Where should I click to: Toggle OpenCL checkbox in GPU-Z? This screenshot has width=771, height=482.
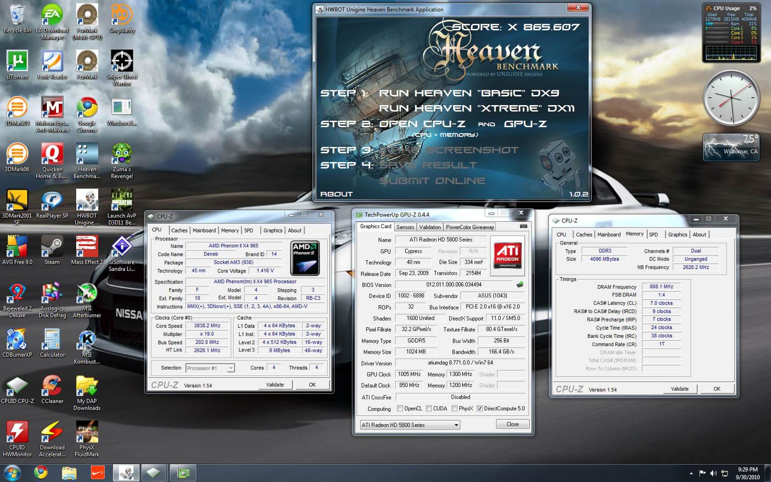pos(400,408)
